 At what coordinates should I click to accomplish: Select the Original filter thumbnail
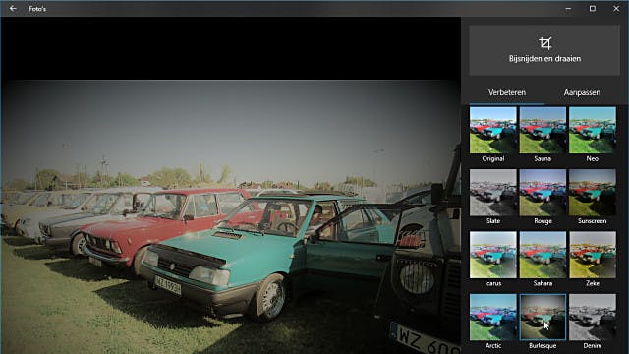(493, 130)
